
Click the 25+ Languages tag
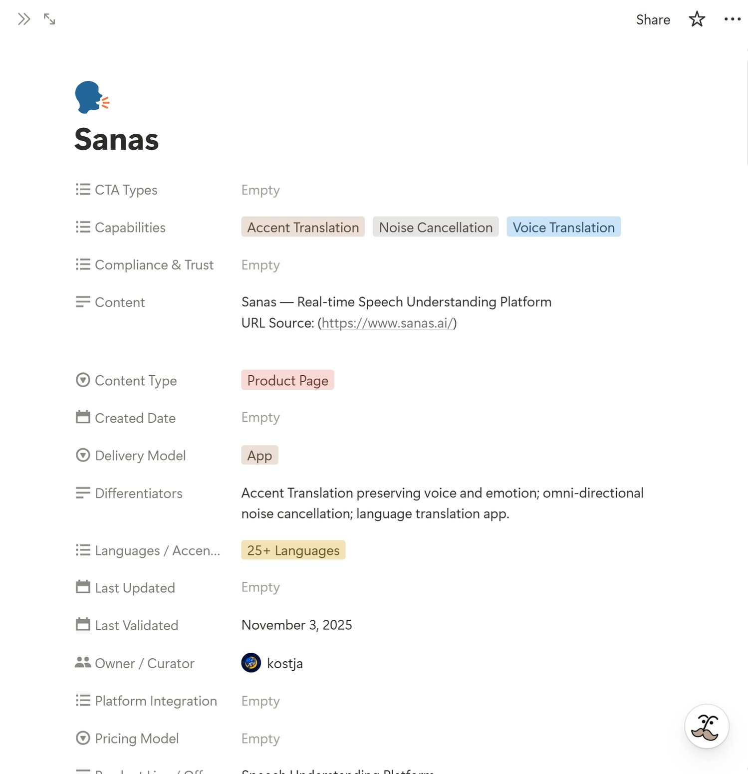tap(293, 550)
